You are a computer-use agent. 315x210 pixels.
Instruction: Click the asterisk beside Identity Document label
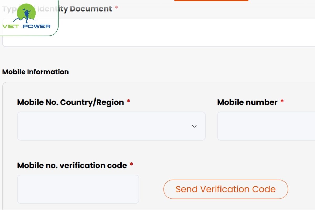[116, 8]
